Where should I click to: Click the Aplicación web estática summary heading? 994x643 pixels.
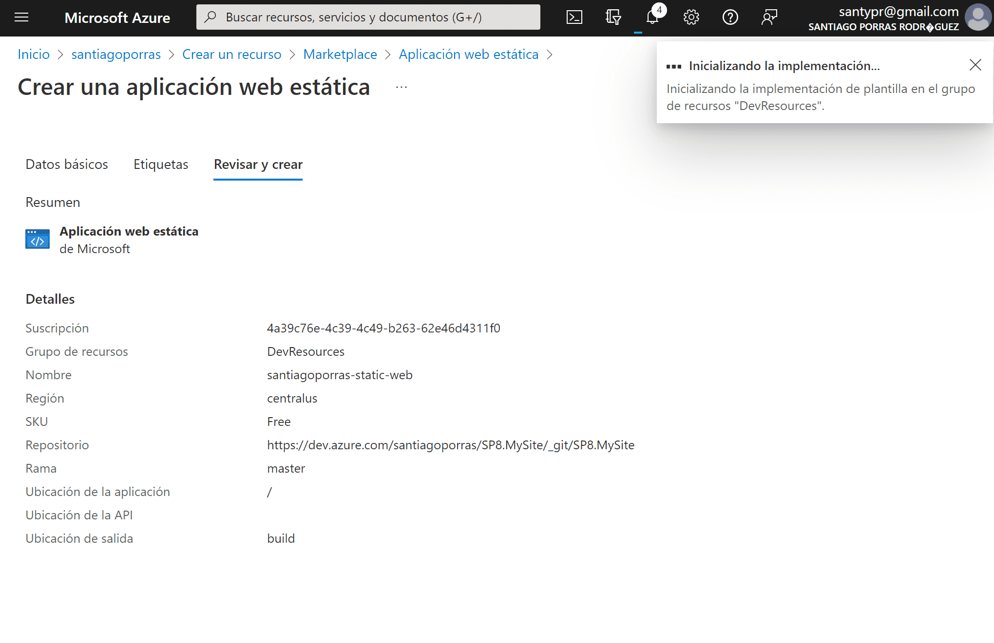pyautogui.click(x=129, y=231)
